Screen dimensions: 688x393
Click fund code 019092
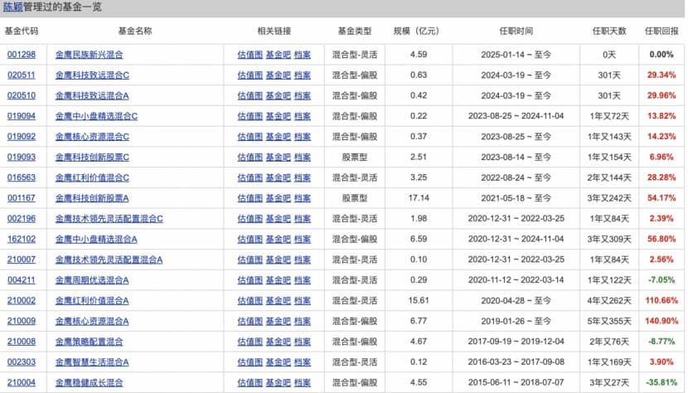click(21, 136)
